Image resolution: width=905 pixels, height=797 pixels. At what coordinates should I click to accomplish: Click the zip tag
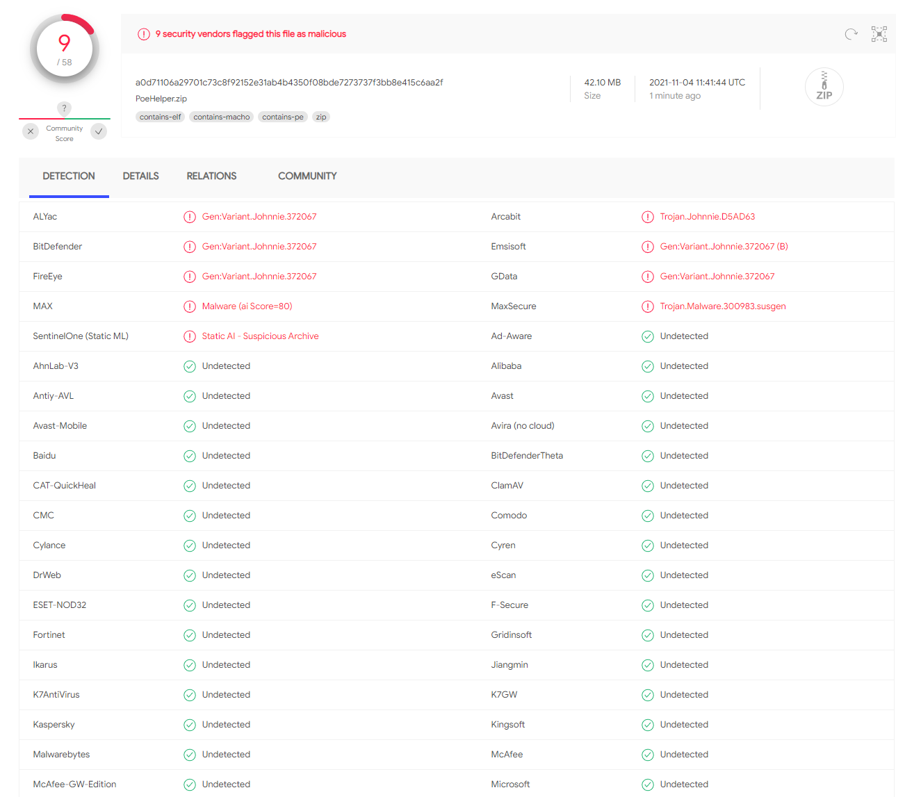pyautogui.click(x=321, y=117)
